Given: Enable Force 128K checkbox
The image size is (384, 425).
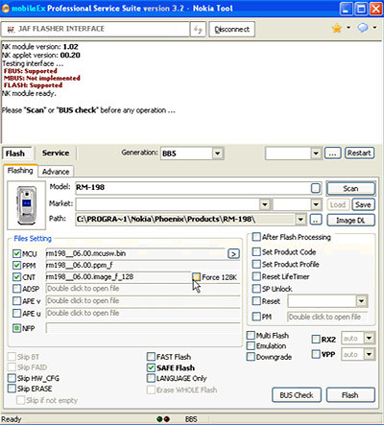Looking at the screenshot, I should click(196, 277).
